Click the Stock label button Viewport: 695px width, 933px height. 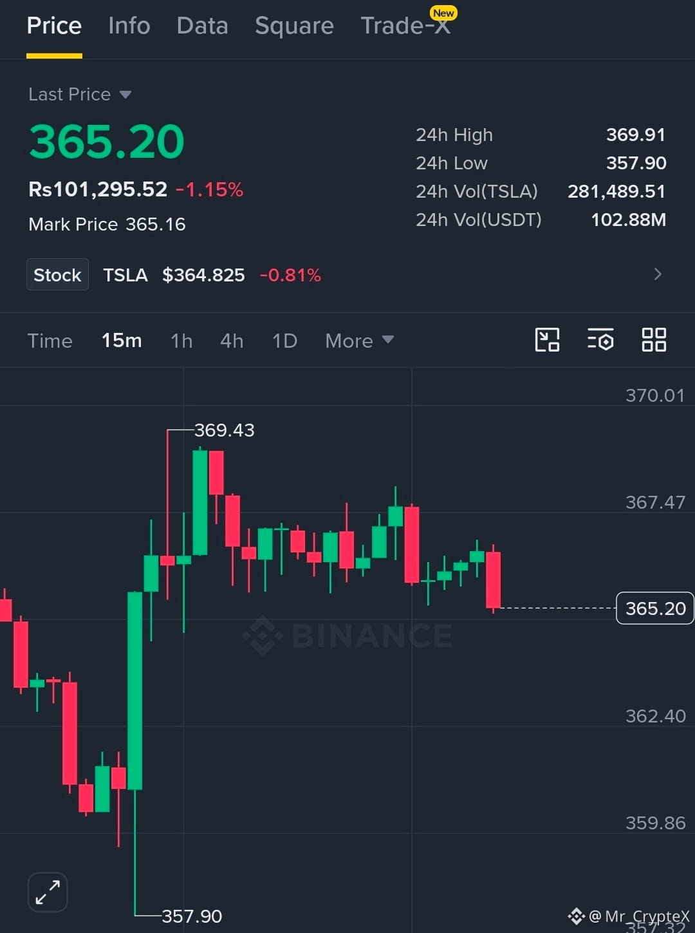tap(57, 274)
